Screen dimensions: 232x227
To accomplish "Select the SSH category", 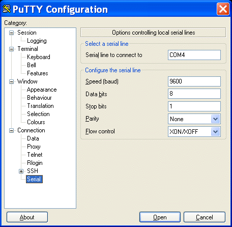I will click(33, 171).
